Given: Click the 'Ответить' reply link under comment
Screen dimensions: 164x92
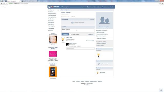Looking at the screenshot, I should (79, 46).
